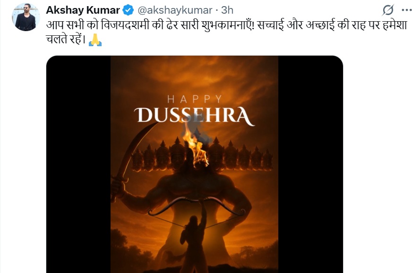
Task: Click the folded hands emoji
Action: point(95,40)
